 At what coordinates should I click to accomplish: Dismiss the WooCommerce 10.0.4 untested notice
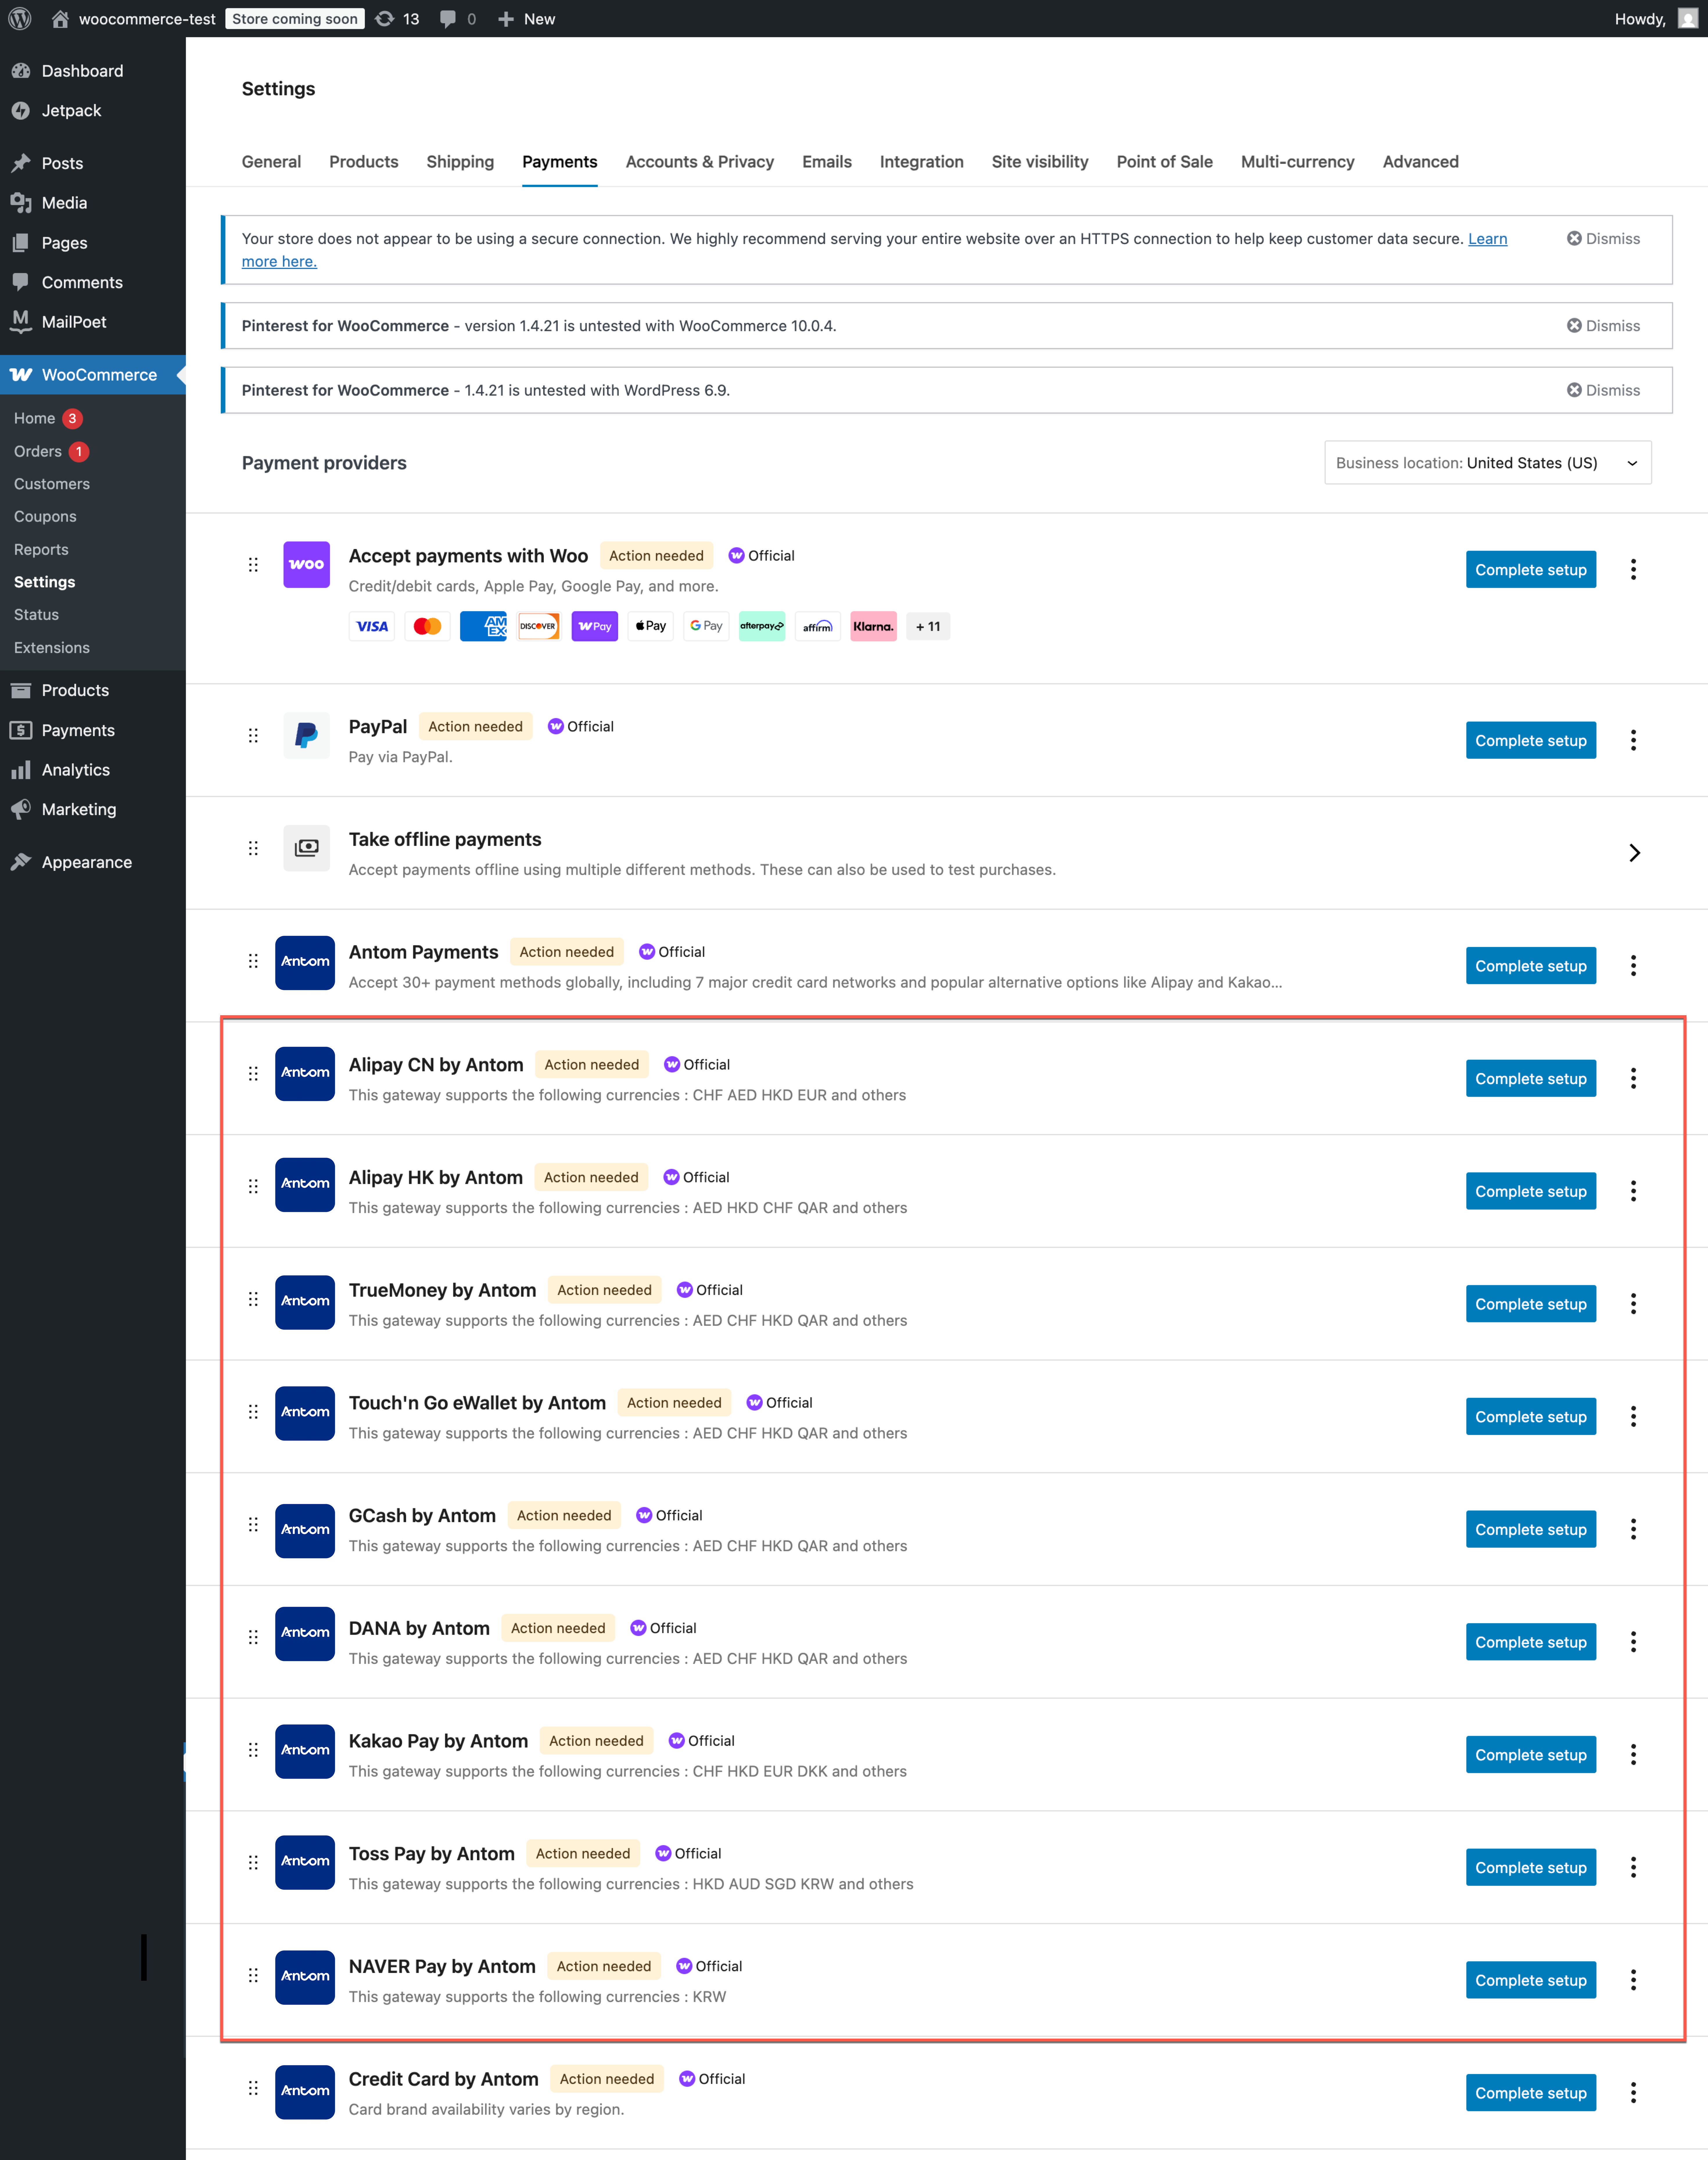click(x=1603, y=326)
